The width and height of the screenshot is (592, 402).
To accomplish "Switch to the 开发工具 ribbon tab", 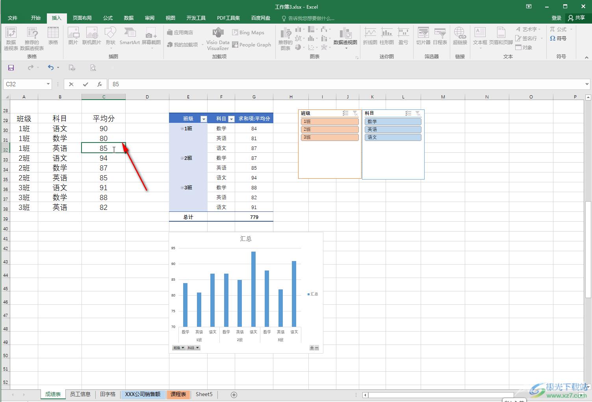I will coord(196,18).
